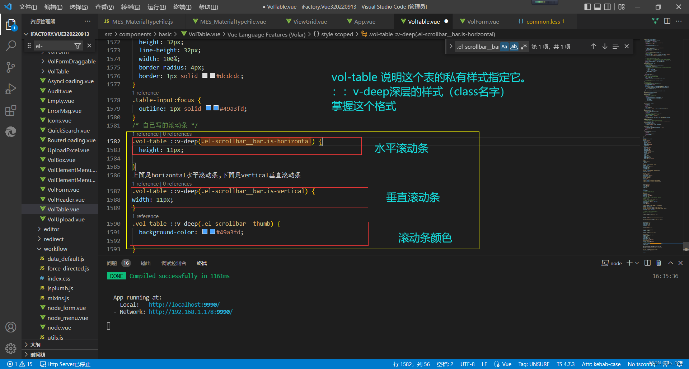This screenshot has width=689, height=369.
Task: Toggle Use Regular Expression in find widget
Action: (x=524, y=47)
